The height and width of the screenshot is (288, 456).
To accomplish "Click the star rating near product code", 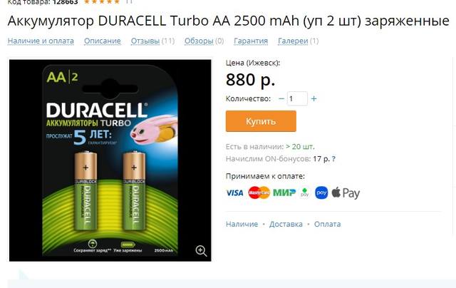I will [x=101, y=1].
